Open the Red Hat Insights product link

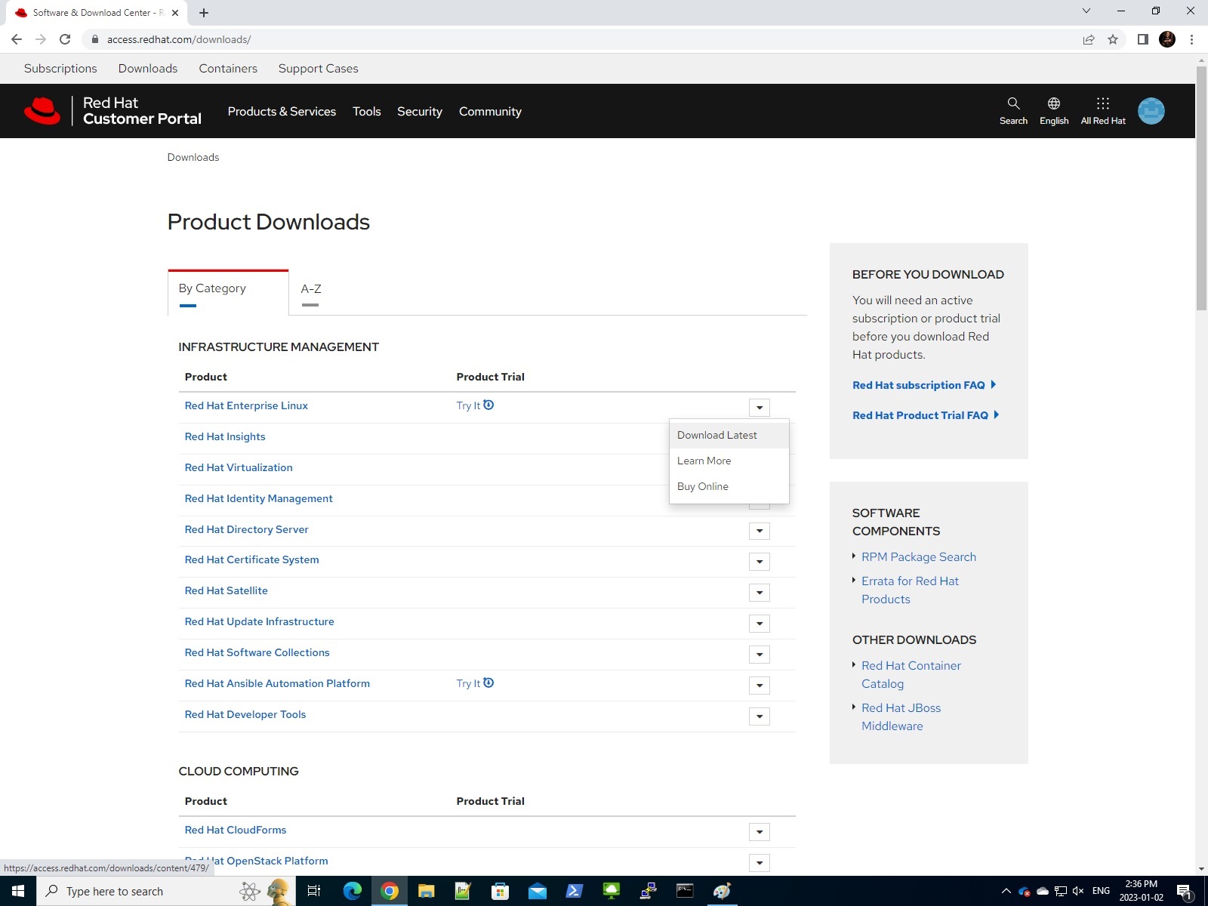(225, 436)
